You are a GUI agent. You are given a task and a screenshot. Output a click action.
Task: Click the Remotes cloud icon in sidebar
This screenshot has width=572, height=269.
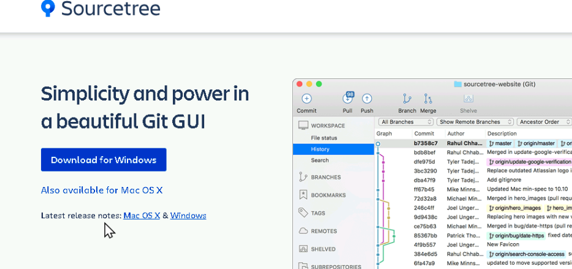pyautogui.click(x=303, y=231)
